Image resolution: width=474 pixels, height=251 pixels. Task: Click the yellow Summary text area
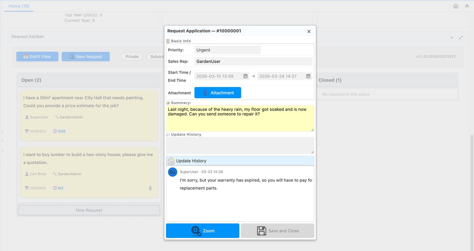[240, 118]
